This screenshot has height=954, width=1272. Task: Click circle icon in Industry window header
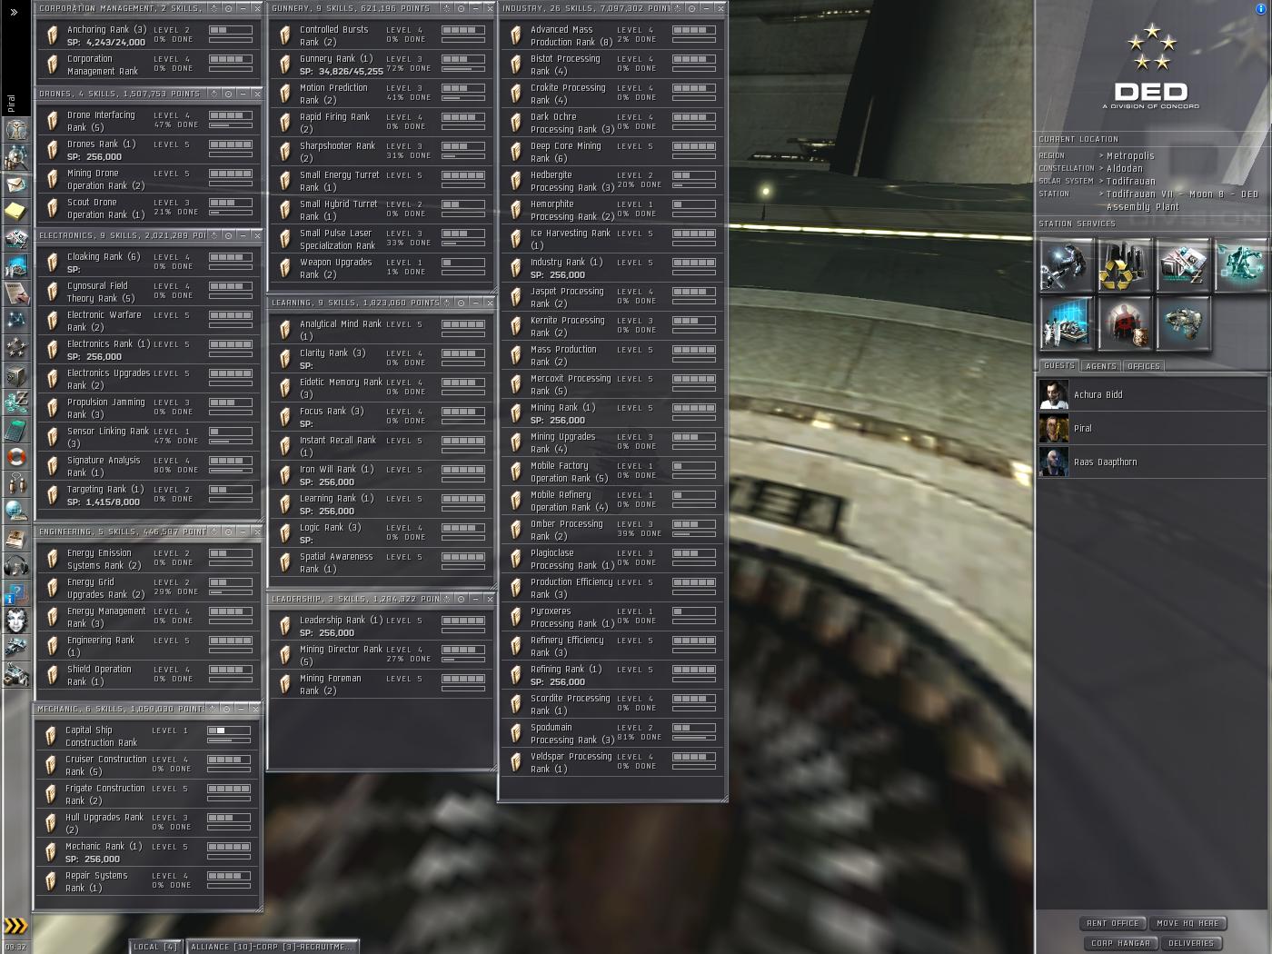(x=692, y=8)
